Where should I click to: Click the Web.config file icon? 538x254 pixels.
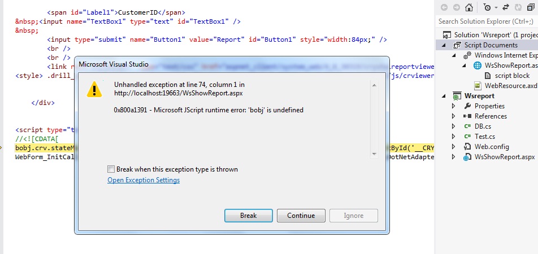(x=467, y=147)
